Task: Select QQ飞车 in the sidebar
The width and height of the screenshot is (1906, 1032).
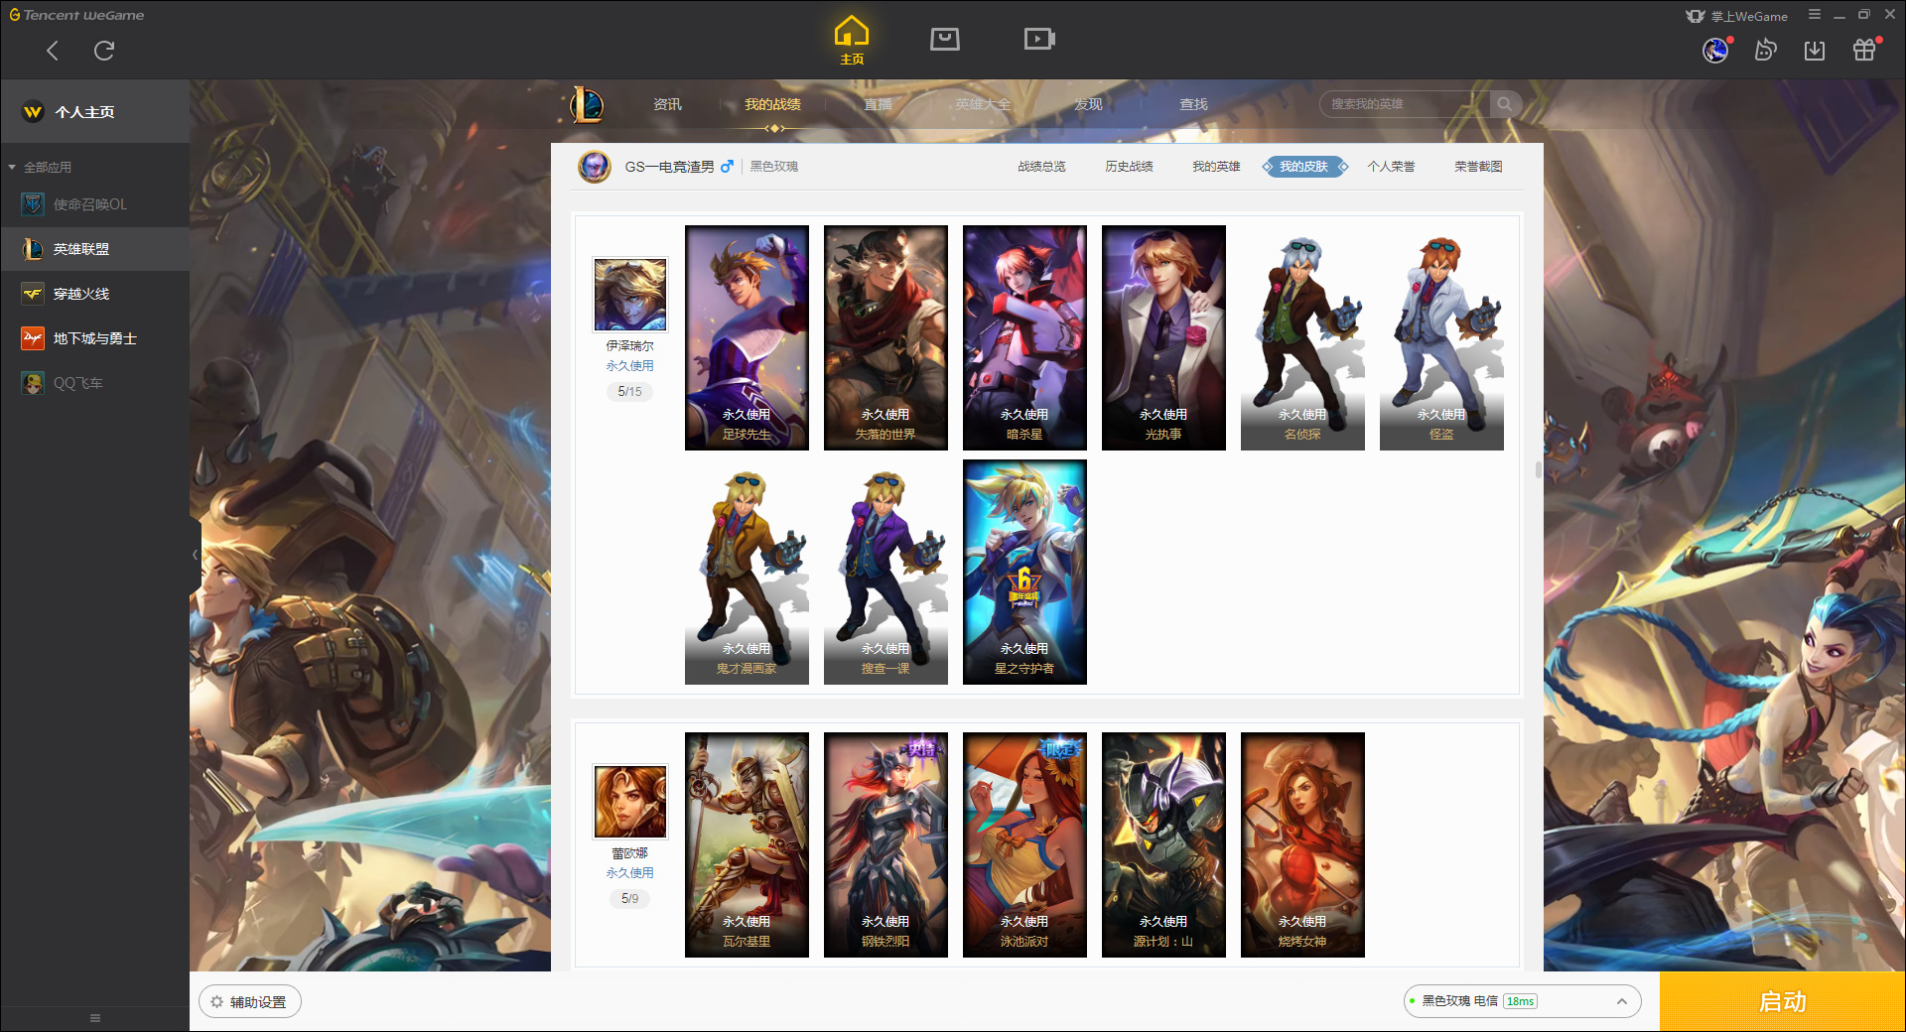Action: 94,383
